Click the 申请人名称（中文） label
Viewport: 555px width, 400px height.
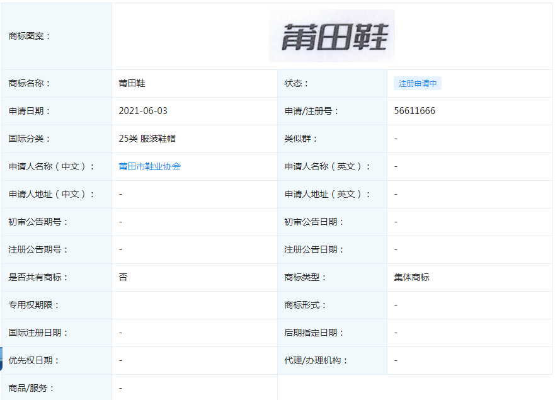(52, 166)
